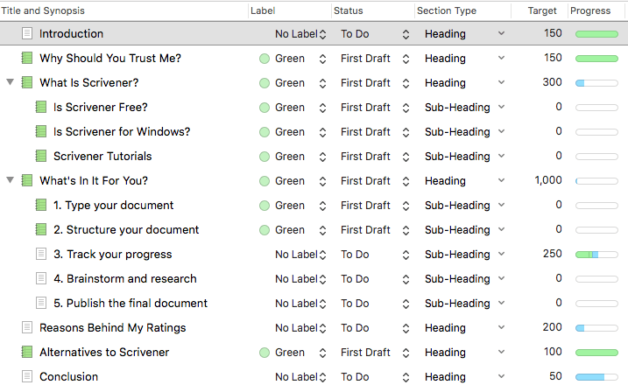Click the Scrivener Tutorials document icon
This screenshot has width=628, height=392.
41,156
